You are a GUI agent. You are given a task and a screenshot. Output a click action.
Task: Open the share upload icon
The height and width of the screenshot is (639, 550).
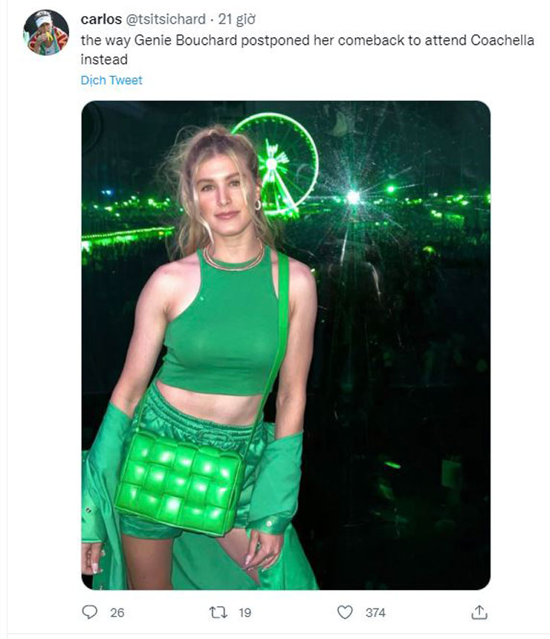pos(479,612)
